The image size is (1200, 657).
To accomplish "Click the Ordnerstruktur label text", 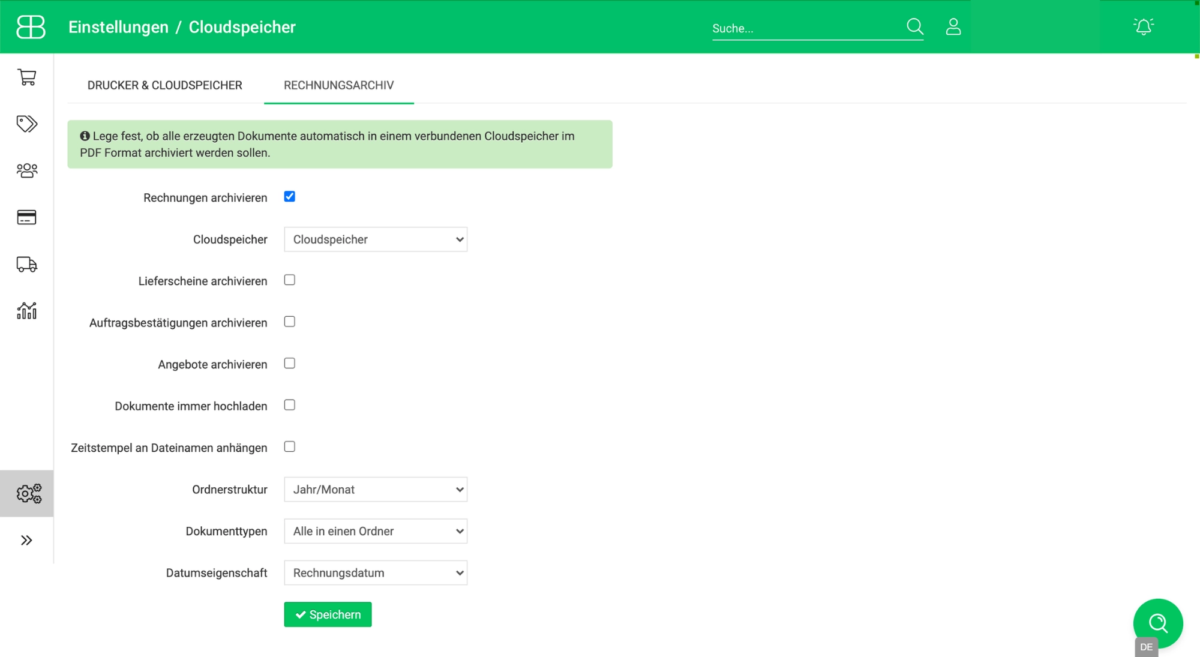I will [x=230, y=490].
